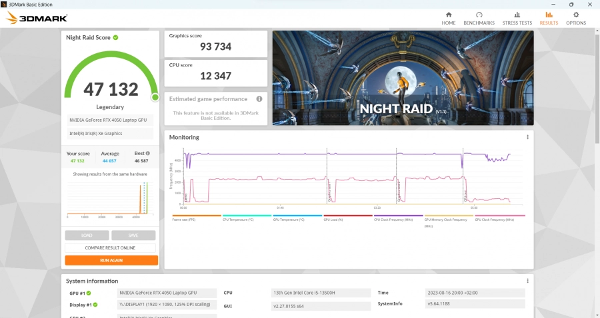The image size is (600, 318).
Task: Click the Average score 44 657
Action: 109,161
